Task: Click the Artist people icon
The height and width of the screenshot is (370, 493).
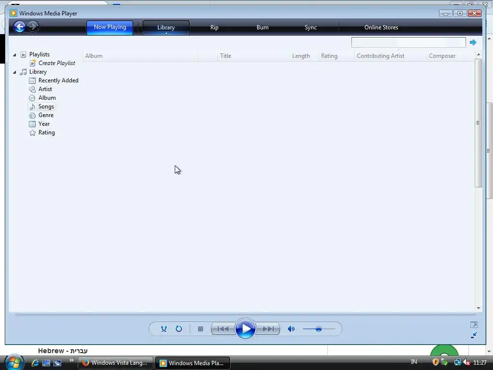Action: coord(32,89)
